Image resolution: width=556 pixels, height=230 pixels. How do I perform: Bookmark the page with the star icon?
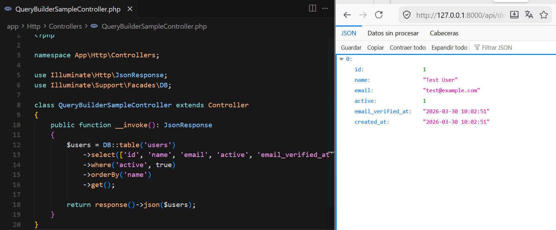click(544, 15)
